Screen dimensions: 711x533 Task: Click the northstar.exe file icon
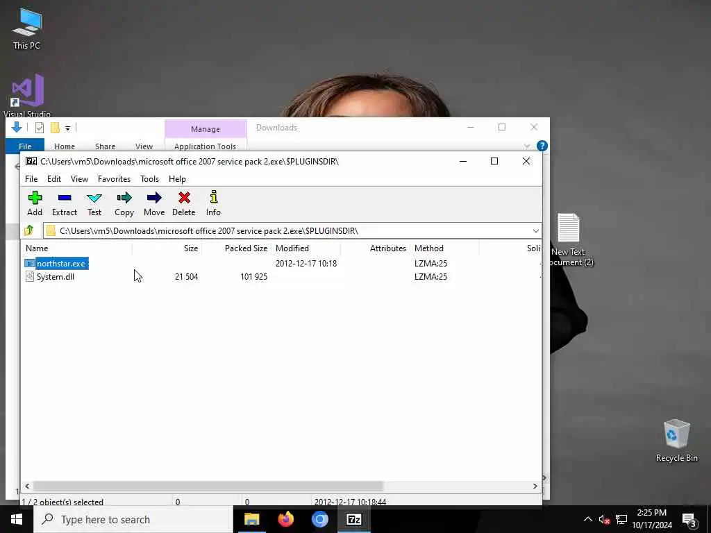point(30,263)
